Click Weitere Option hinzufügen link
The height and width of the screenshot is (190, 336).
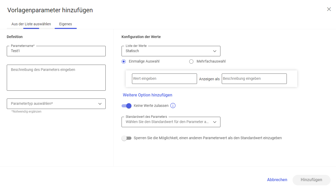148,95
